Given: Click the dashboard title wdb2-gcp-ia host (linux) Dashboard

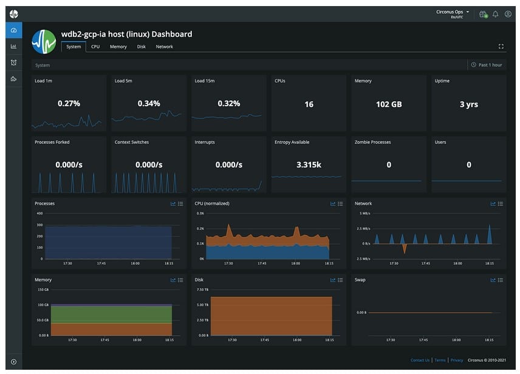Looking at the screenshot, I should click(126, 34).
